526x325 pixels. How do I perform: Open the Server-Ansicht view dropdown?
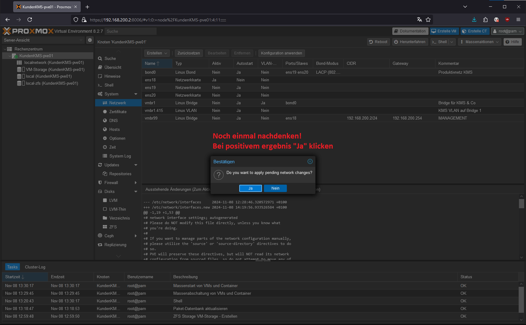click(x=43, y=40)
